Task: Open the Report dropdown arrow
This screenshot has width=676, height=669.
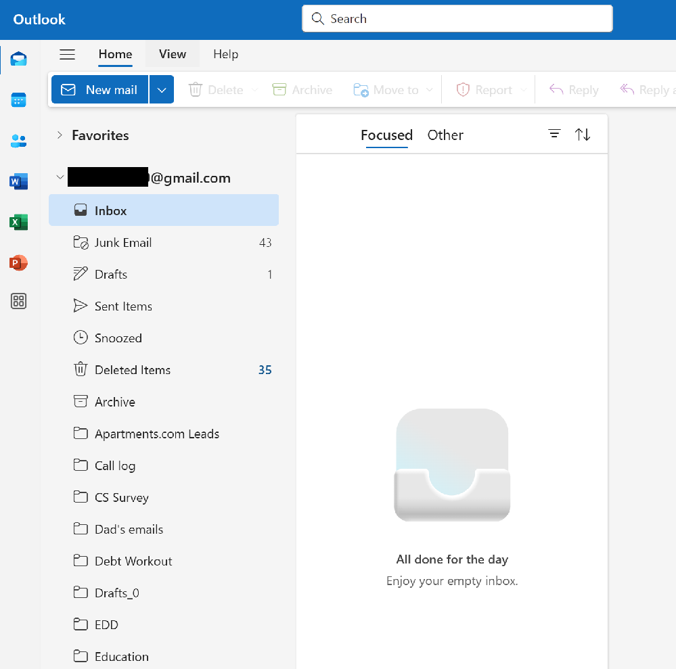Action: tap(523, 90)
